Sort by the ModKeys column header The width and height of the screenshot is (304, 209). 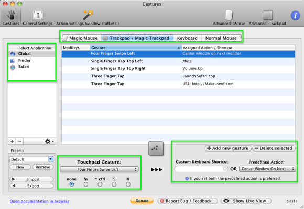coord(75,48)
